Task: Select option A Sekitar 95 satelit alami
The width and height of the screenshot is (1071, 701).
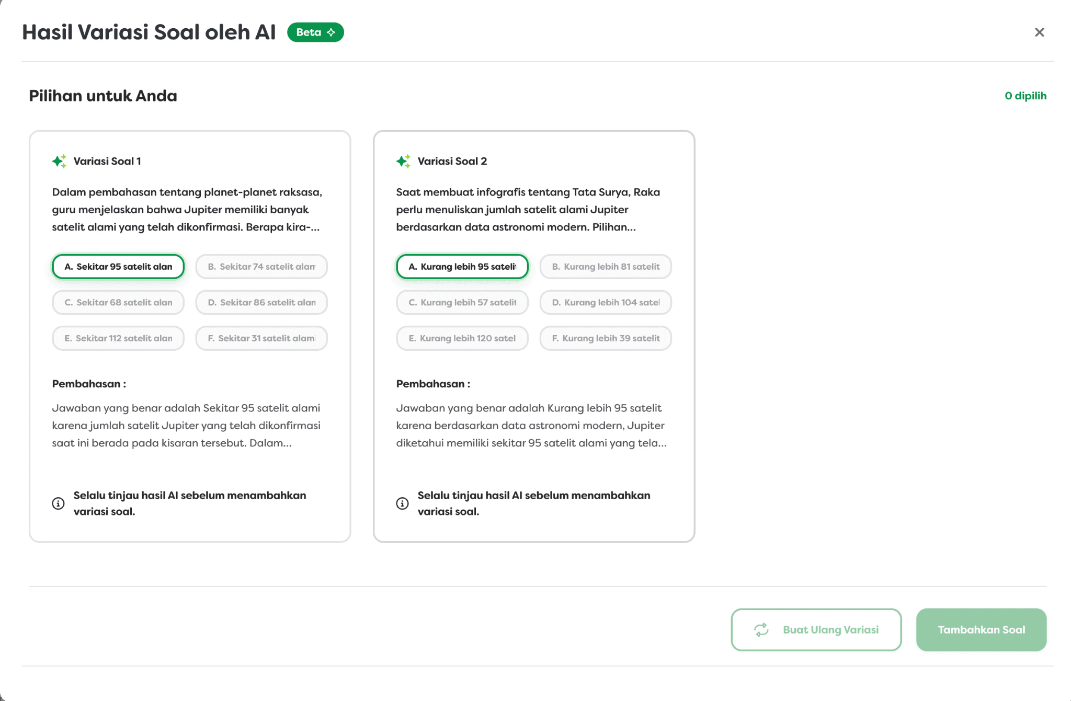Action: click(118, 267)
